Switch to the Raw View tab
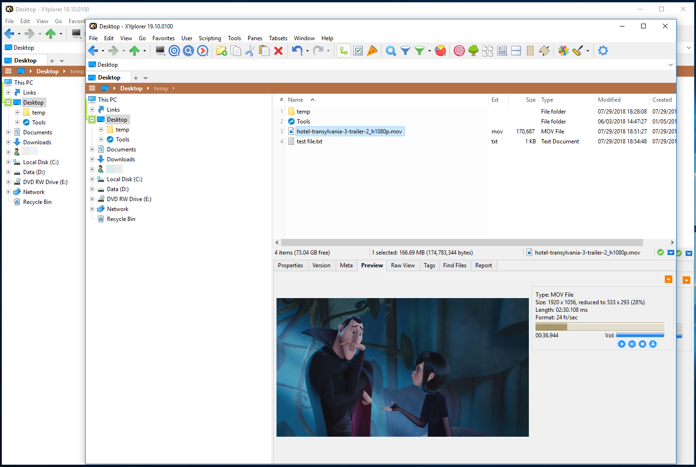This screenshot has width=696, height=467. pyautogui.click(x=402, y=265)
